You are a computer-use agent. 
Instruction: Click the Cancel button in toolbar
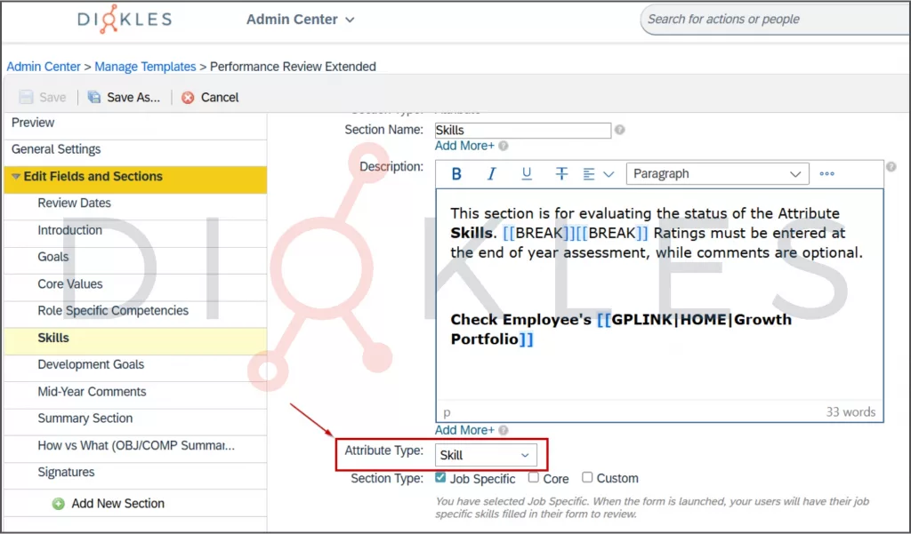pyautogui.click(x=211, y=98)
